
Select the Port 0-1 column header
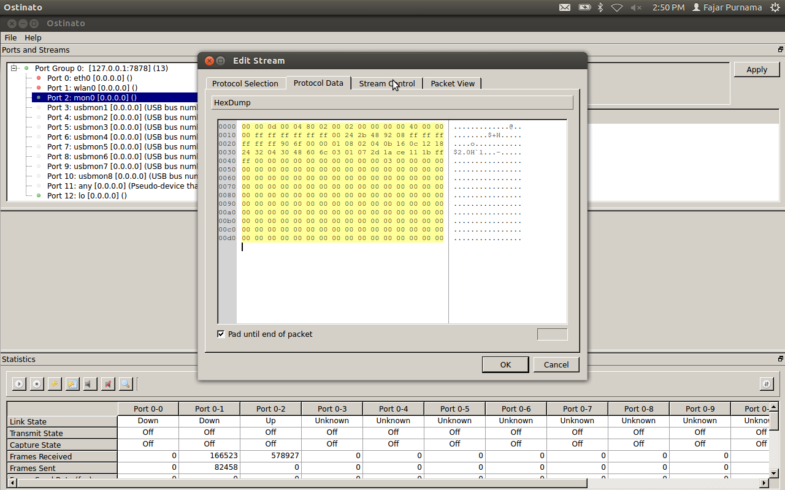tap(210, 409)
